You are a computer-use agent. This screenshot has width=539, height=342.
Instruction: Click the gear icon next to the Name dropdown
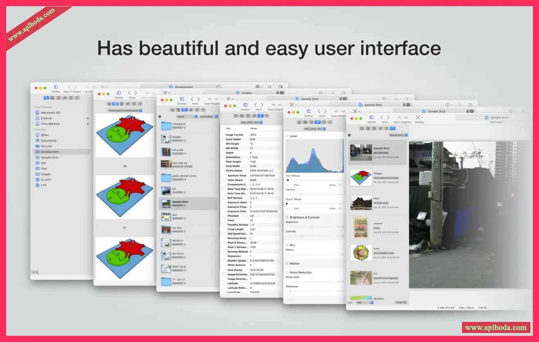[x=160, y=116]
